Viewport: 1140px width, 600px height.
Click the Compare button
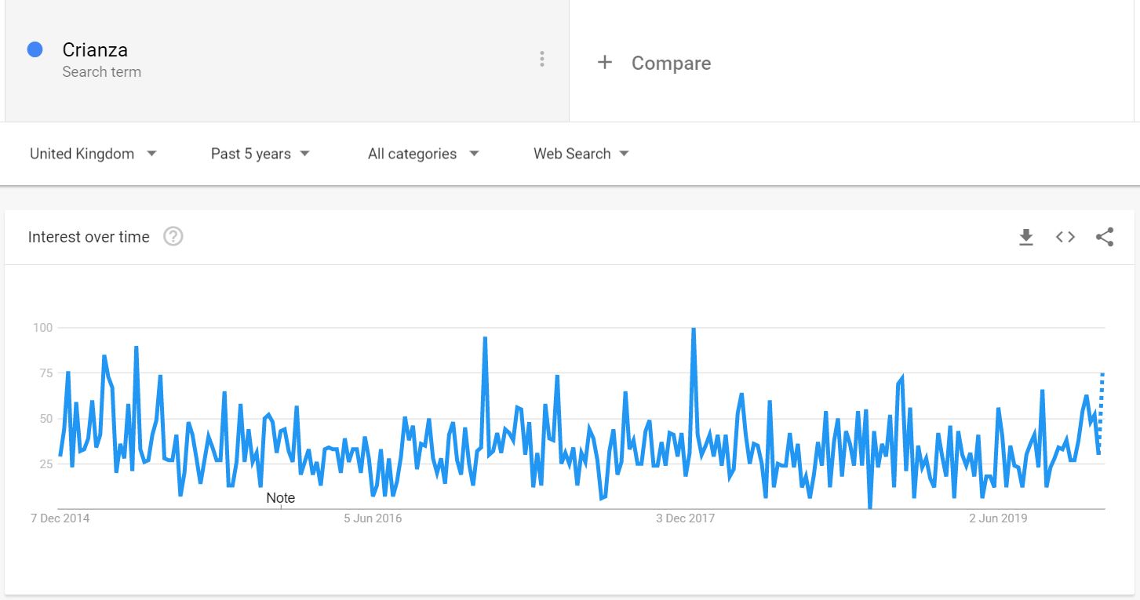click(x=671, y=64)
